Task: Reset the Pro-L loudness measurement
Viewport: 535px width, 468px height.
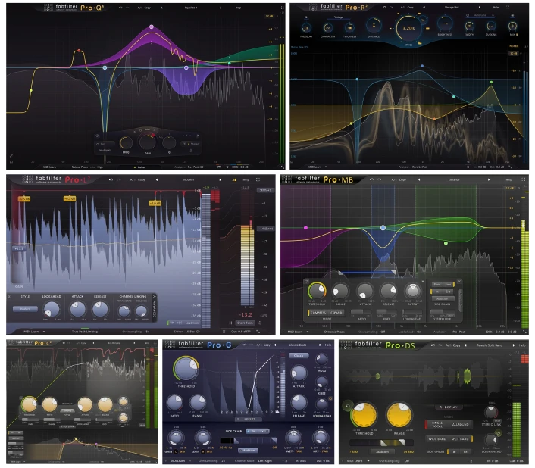Action: [260, 323]
